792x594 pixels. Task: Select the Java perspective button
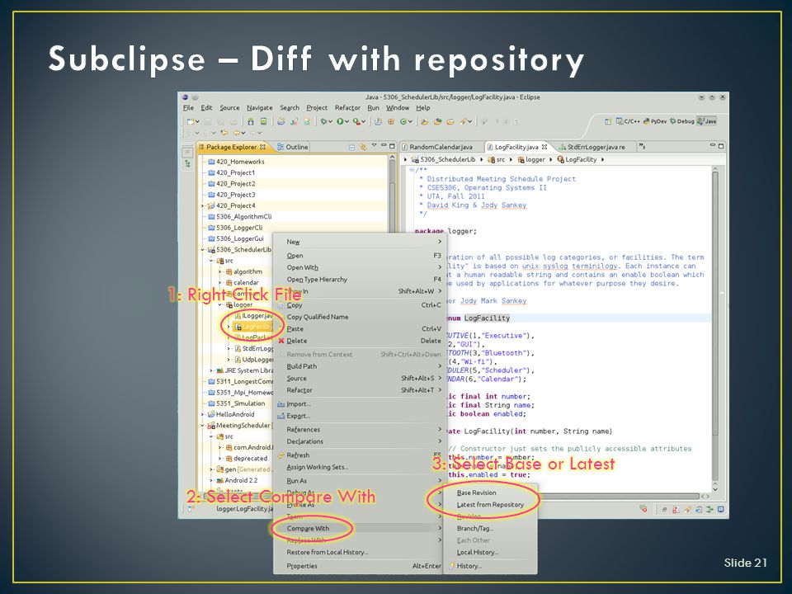coord(707,121)
